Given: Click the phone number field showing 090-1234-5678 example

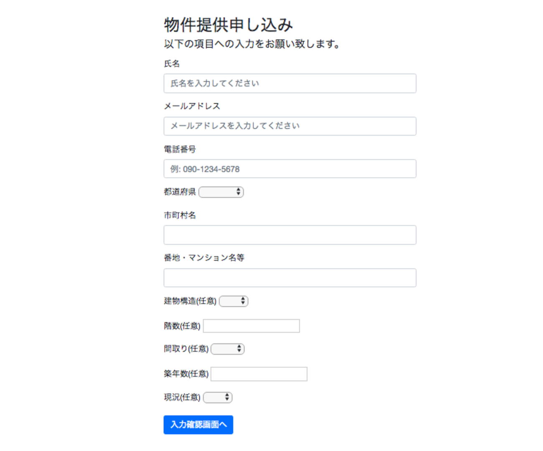Looking at the screenshot, I should click(290, 169).
